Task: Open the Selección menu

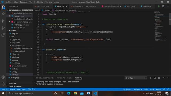Action: pos(24,2)
